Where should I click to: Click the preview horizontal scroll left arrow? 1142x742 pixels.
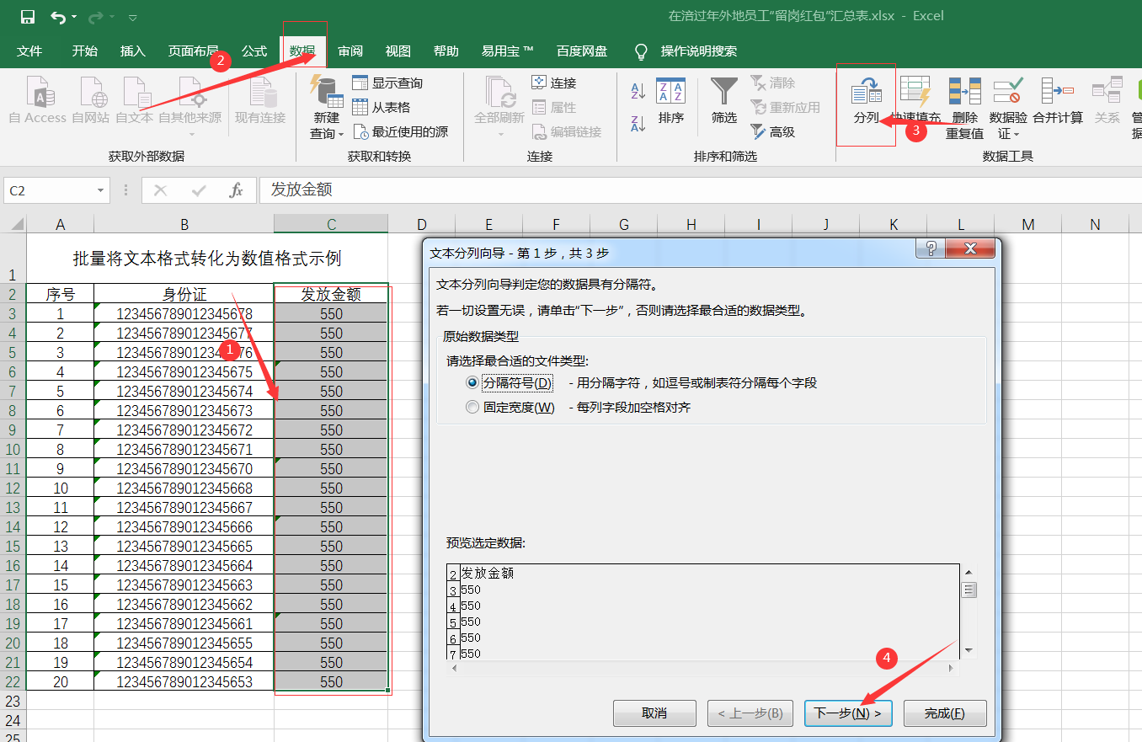pos(454,668)
